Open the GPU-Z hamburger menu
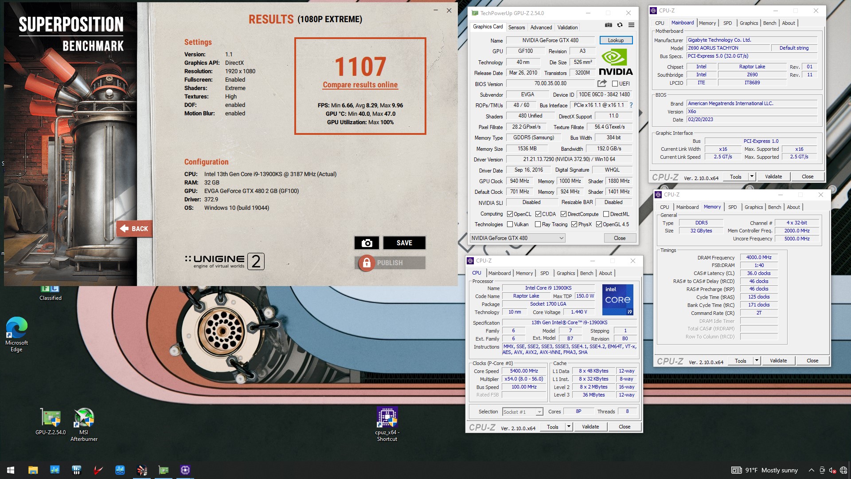This screenshot has width=851, height=479. coord(631,25)
